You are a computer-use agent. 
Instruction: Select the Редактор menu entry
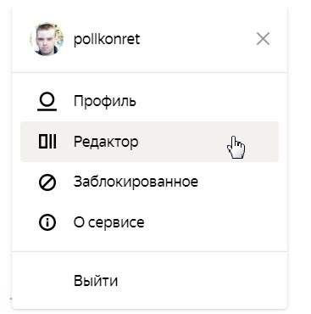click(149, 142)
